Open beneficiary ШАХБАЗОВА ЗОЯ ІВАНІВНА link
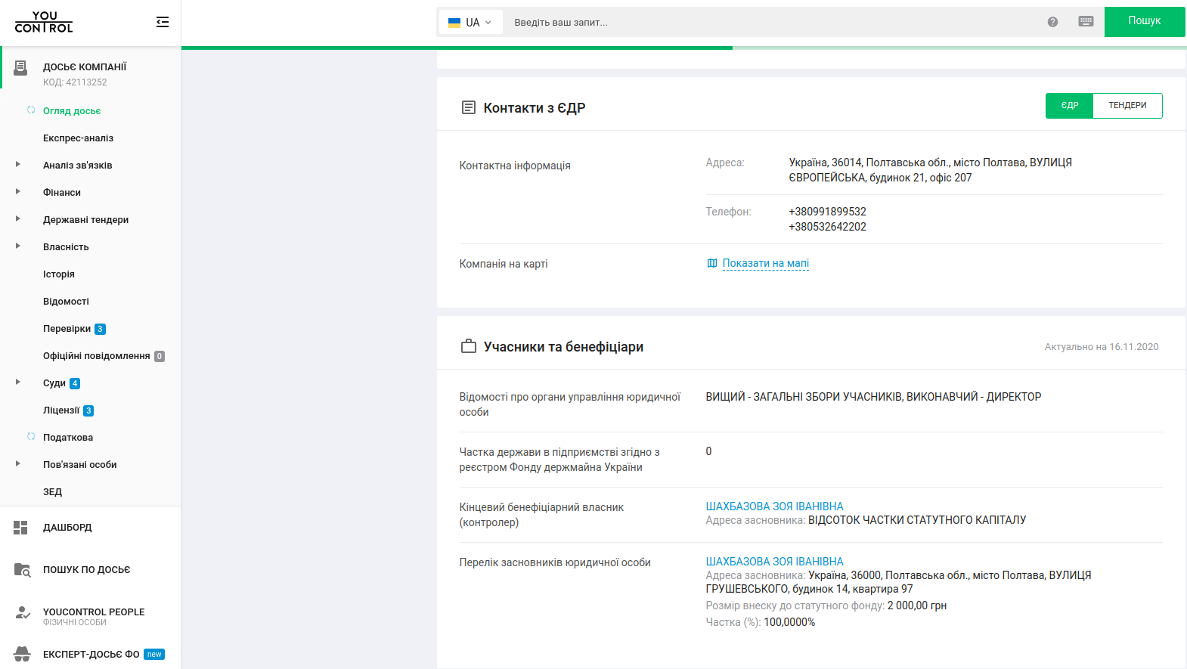Viewport: 1187px width, 669px height. pyautogui.click(x=774, y=506)
